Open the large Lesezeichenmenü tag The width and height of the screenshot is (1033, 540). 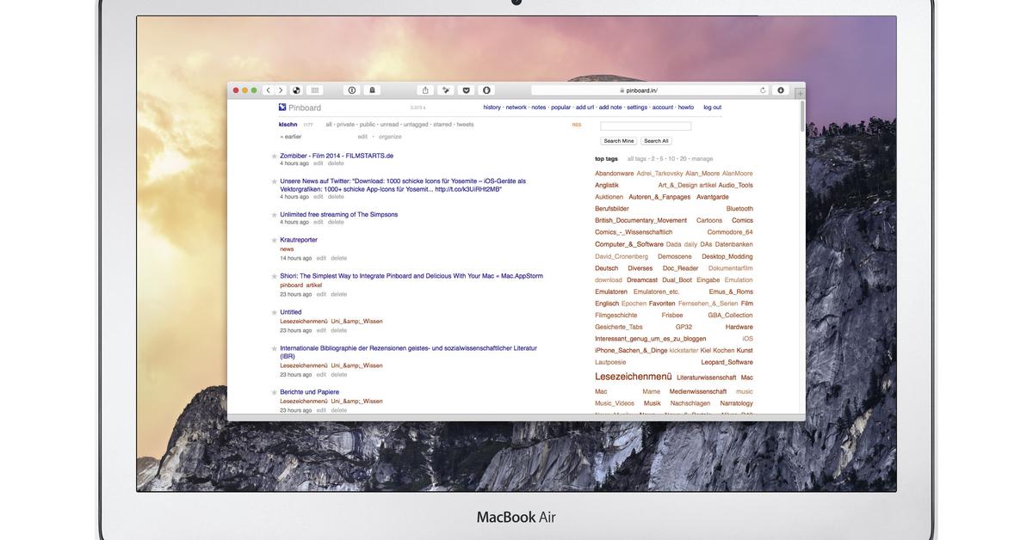click(x=634, y=377)
